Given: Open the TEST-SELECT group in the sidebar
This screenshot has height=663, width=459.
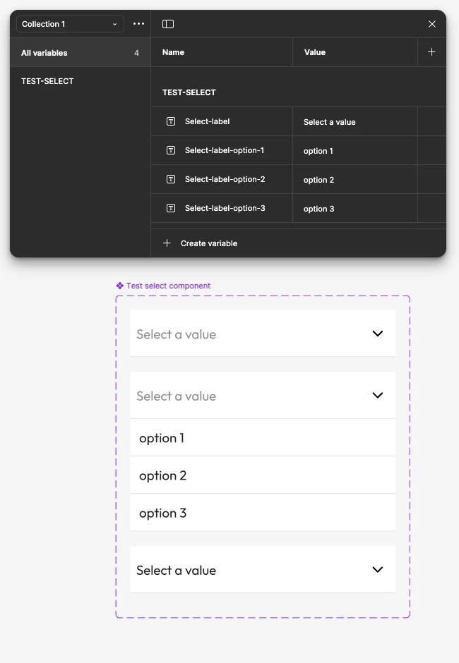Looking at the screenshot, I should (x=47, y=81).
